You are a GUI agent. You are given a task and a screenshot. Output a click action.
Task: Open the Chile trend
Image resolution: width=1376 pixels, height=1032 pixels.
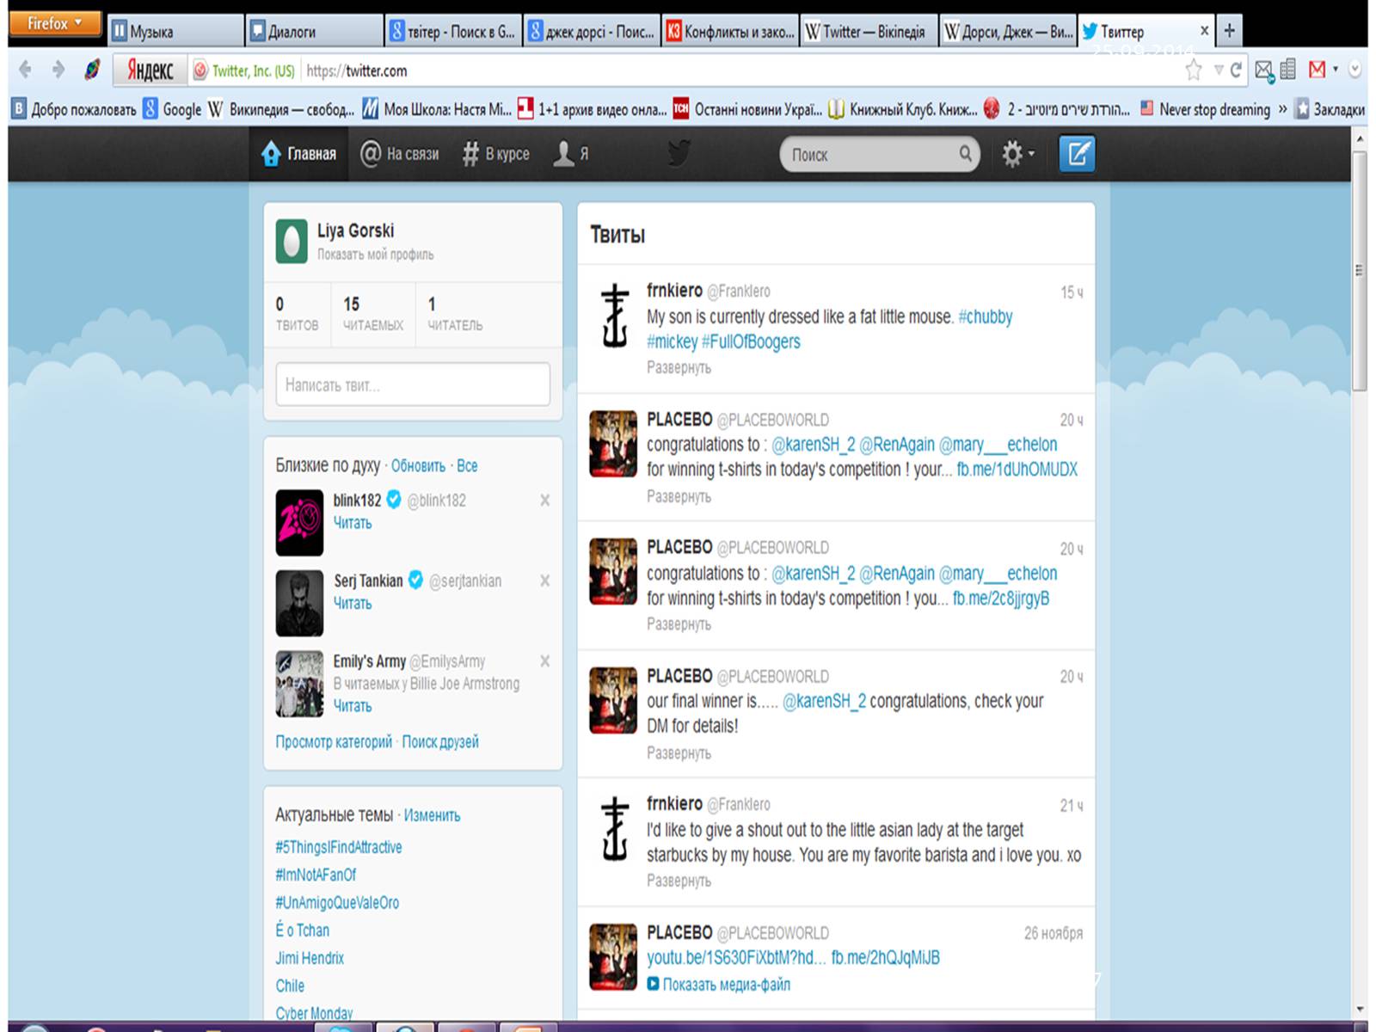[x=290, y=986]
